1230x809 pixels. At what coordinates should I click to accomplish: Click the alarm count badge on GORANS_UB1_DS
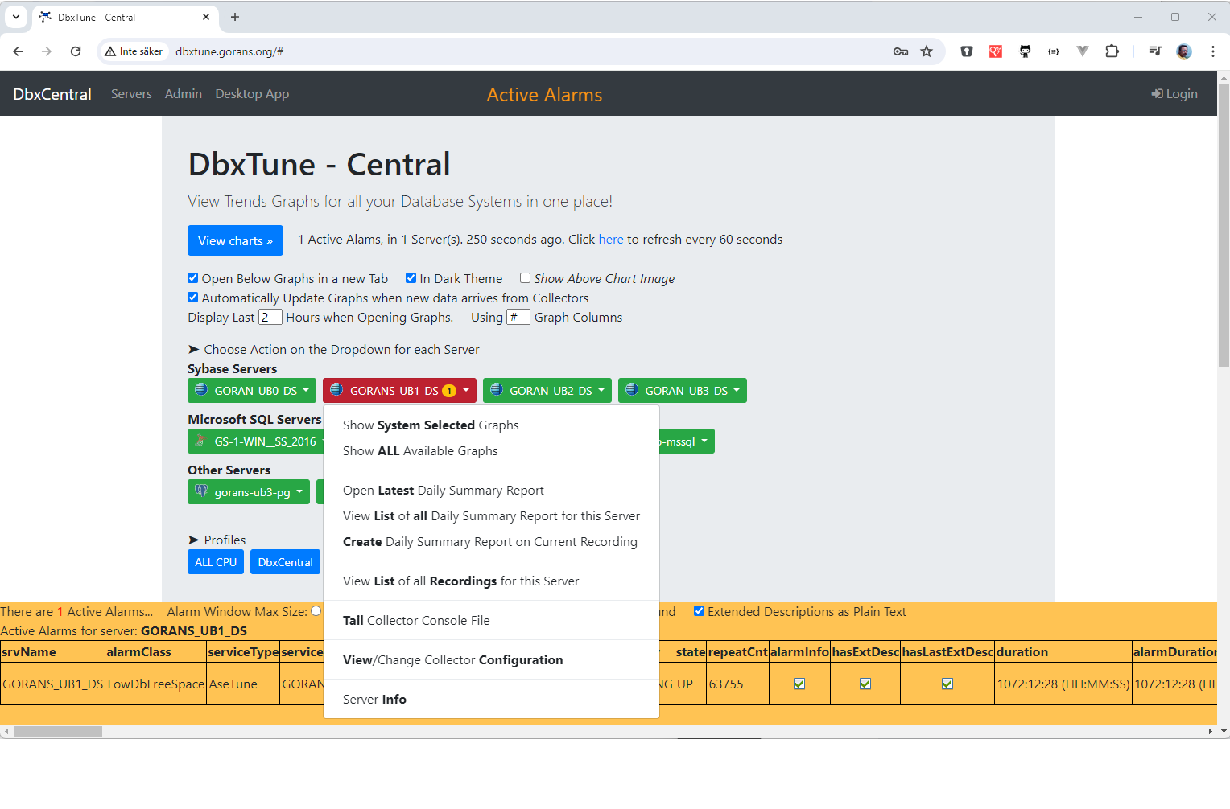[449, 391]
